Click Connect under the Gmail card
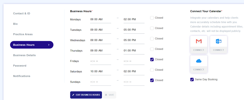 click(x=199, y=50)
